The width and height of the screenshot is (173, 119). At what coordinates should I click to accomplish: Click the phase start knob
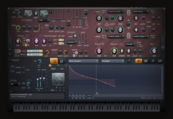pyautogui.click(x=14, y=14)
